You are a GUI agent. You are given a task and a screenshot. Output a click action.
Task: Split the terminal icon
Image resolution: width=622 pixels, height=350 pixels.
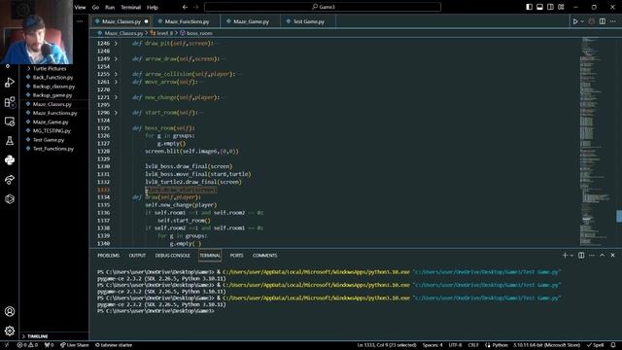tap(581, 255)
